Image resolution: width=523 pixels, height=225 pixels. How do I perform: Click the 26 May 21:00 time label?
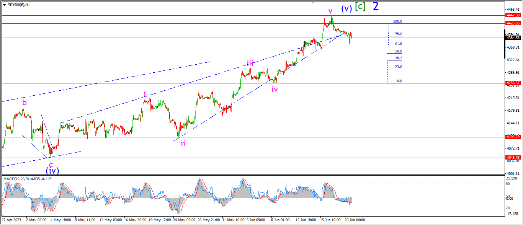209,220
